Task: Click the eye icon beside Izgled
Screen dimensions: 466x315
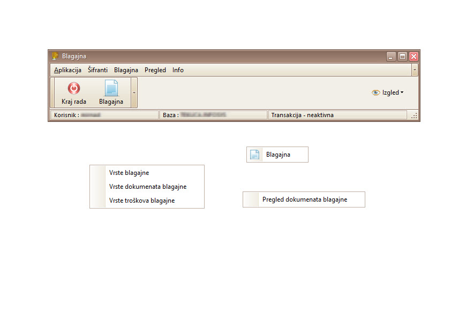Action: tap(375, 93)
